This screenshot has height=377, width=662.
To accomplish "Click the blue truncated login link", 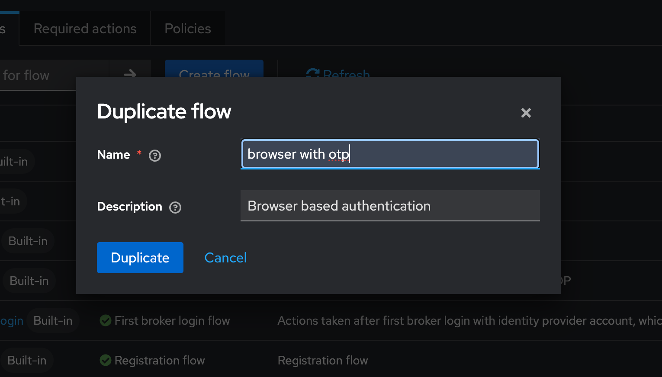I will 12,320.
